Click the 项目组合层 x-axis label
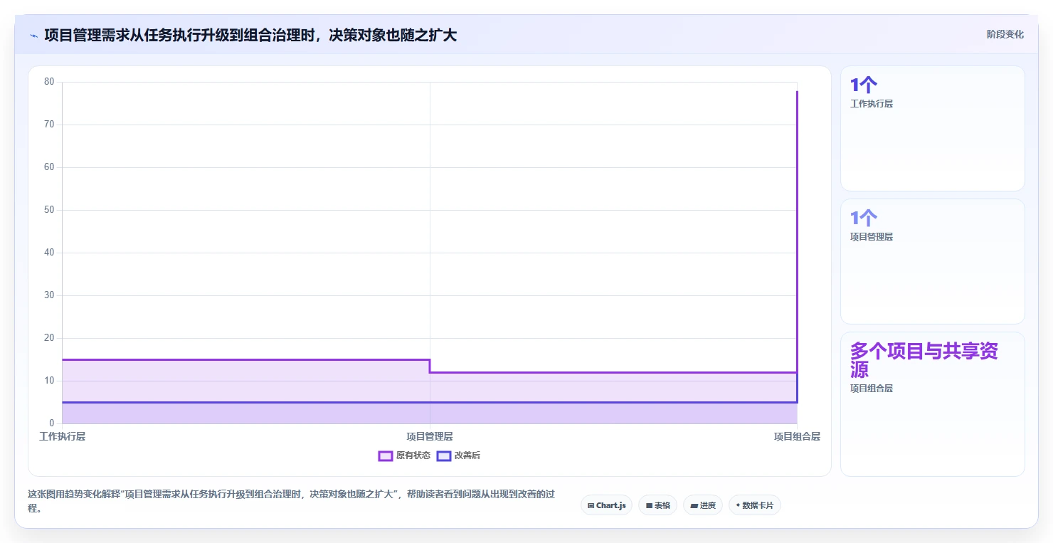The height and width of the screenshot is (543, 1053). 797,436
